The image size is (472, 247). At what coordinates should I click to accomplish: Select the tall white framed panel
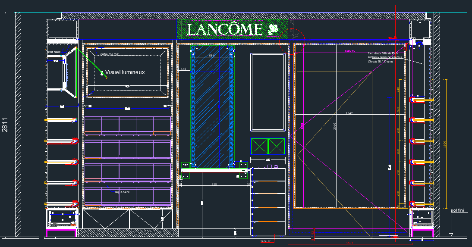268,91
